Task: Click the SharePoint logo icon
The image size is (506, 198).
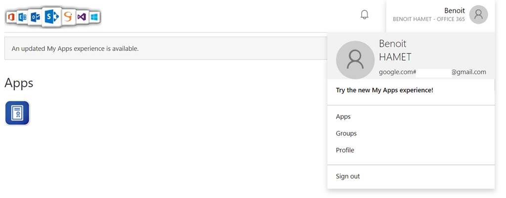Action: pyautogui.click(x=51, y=17)
